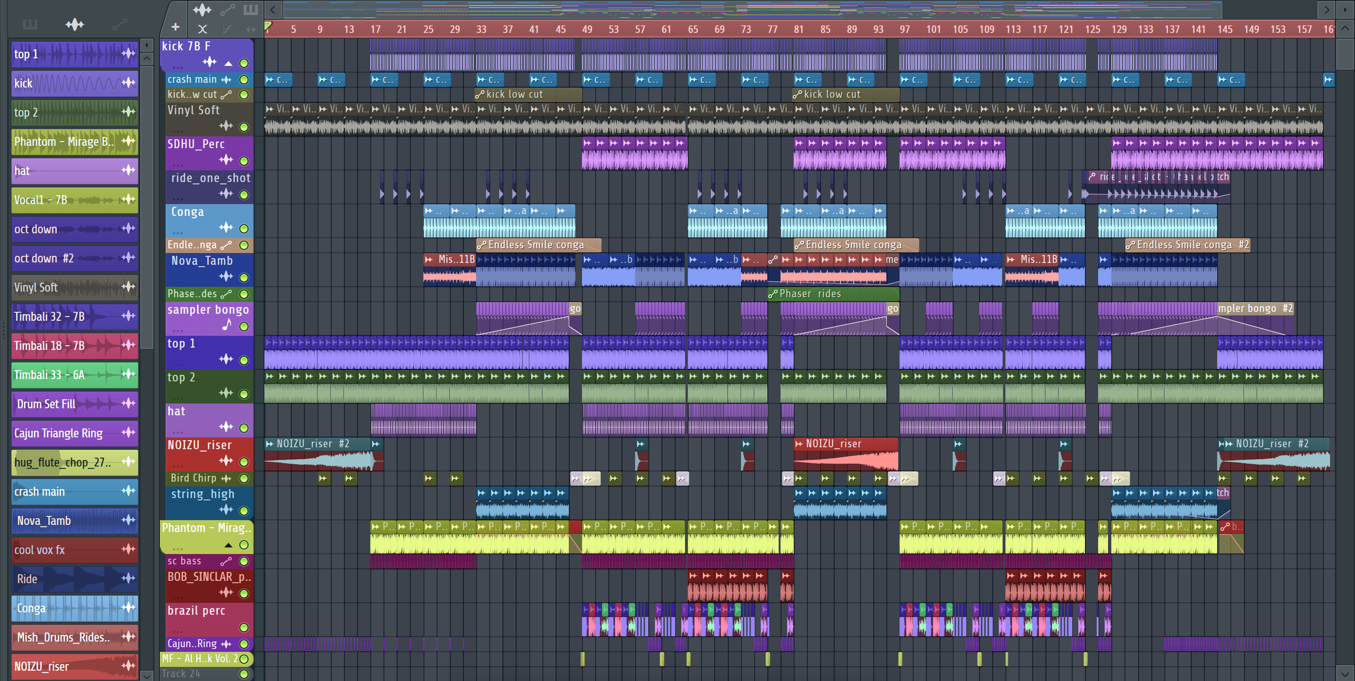Show audio clips with picker waveform filter
The image size is (1355, 681).
click(75, 24)
